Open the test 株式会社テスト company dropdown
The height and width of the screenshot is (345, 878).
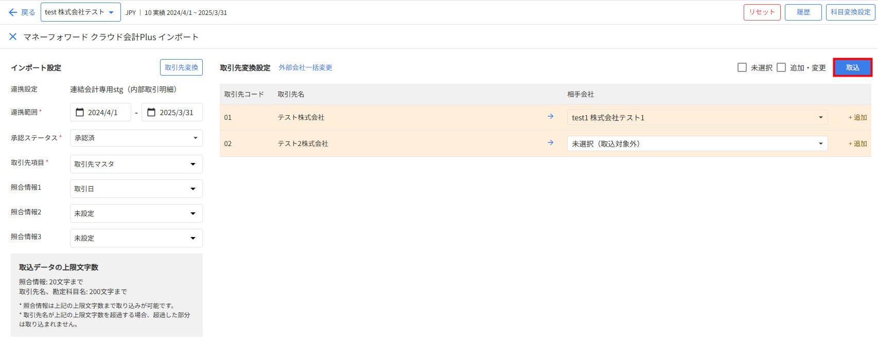81,12
